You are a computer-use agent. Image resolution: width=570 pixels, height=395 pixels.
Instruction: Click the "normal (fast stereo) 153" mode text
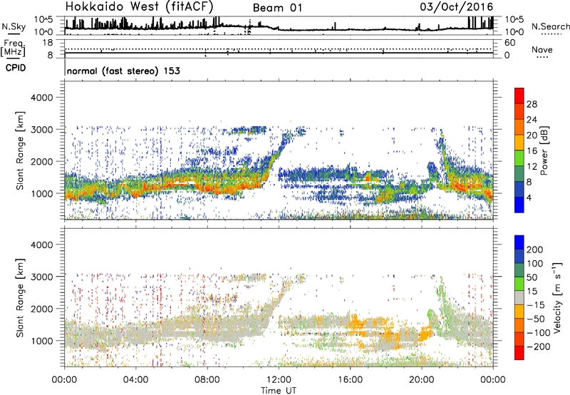(x=123, y=71)
